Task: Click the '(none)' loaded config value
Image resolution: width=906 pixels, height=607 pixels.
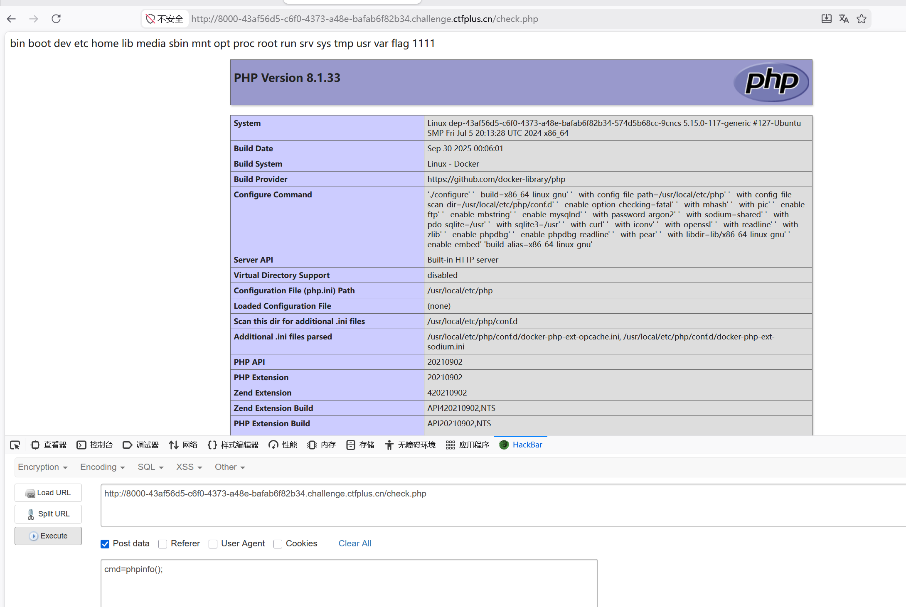Action: click(x=439, y=306)
